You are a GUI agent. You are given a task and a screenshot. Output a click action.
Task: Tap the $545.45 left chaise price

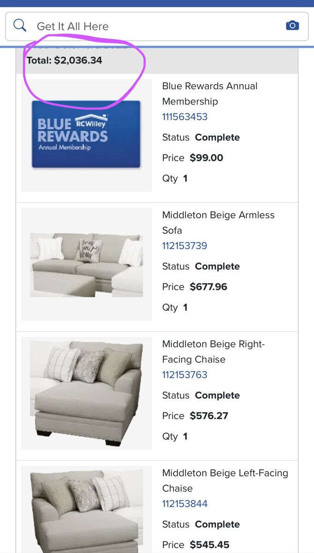click(209, 545)
